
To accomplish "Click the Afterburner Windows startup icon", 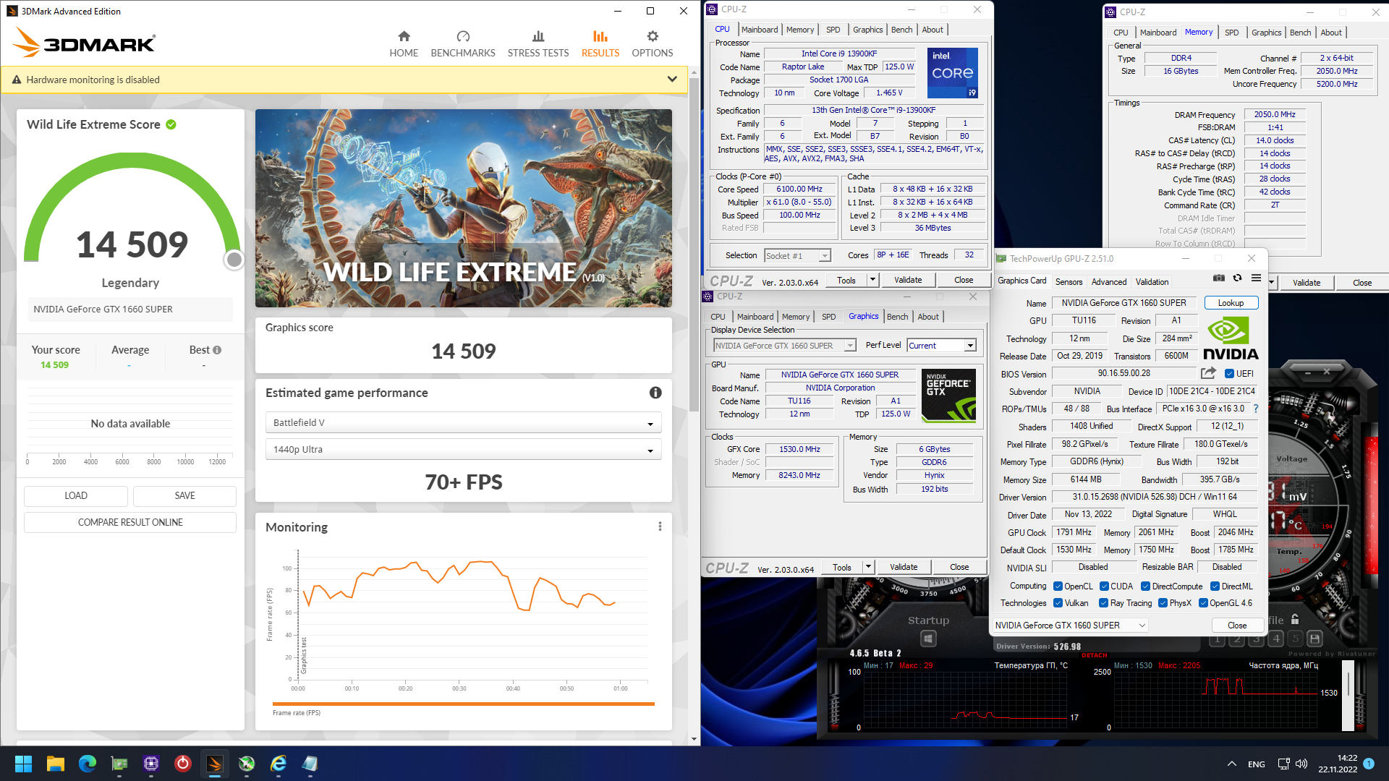I will tap(929, 639).
